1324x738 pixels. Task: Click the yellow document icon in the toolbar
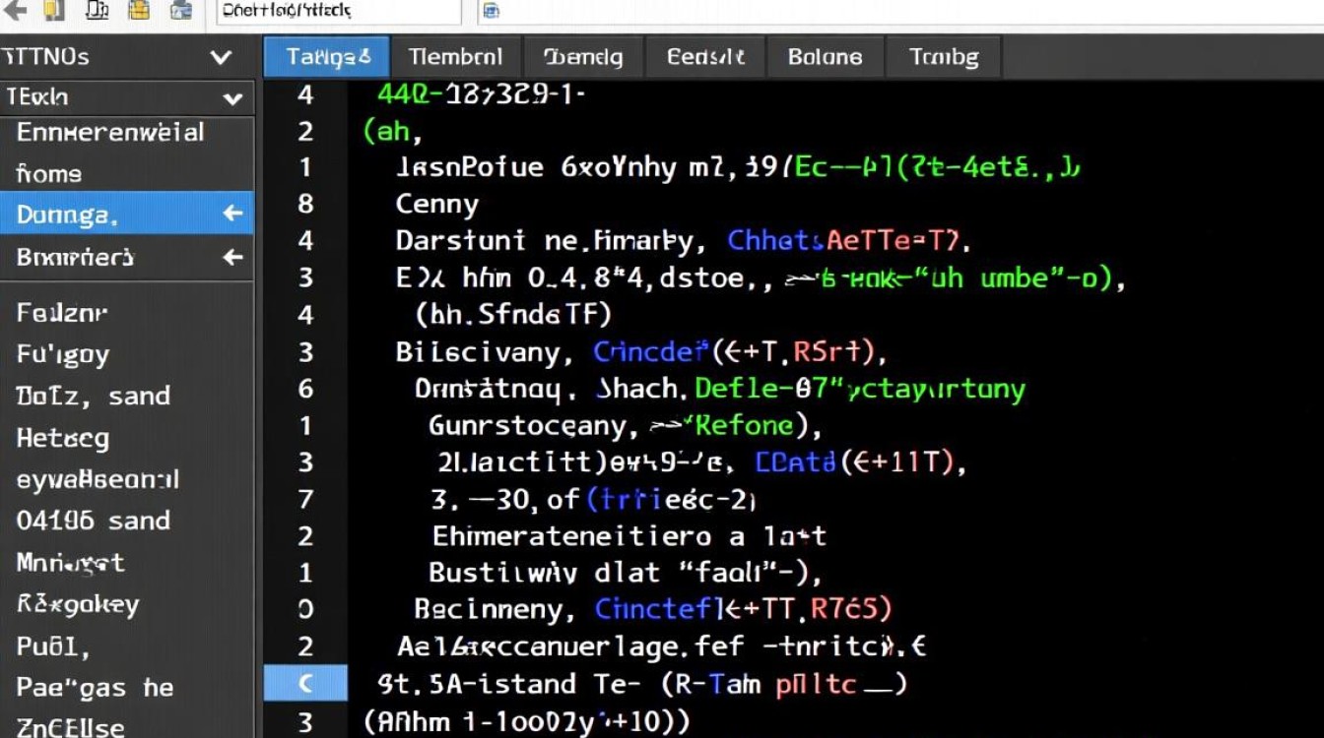click(53, 10)
